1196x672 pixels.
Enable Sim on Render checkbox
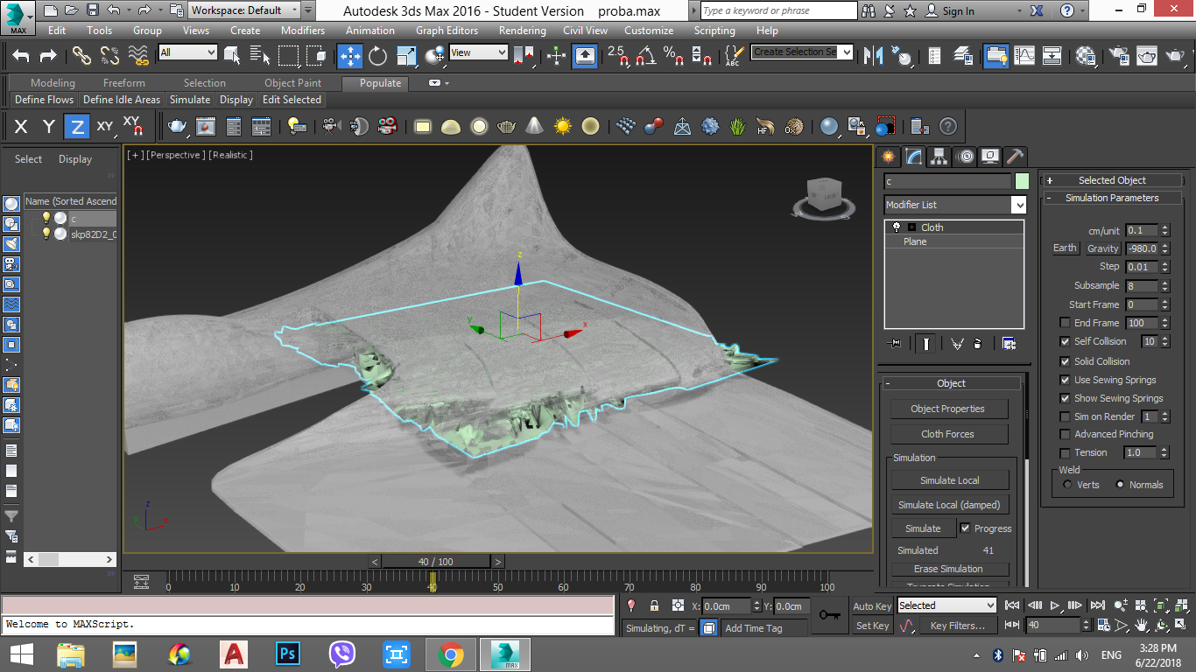pyautogui.click(x=1065, y=416)
